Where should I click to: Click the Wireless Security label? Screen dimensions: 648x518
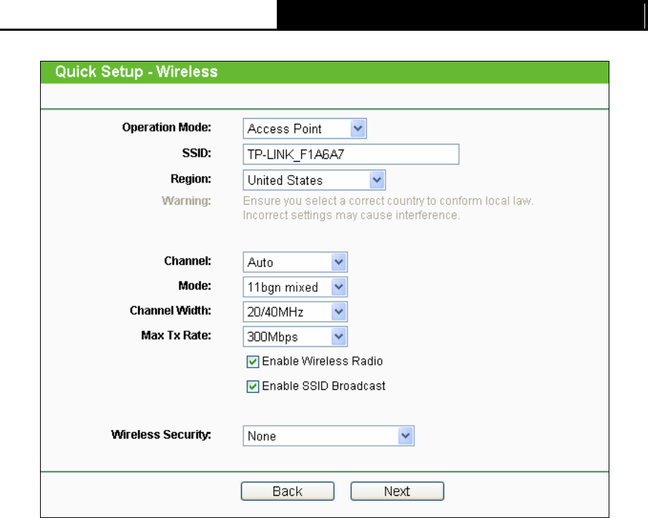(161, 434)
